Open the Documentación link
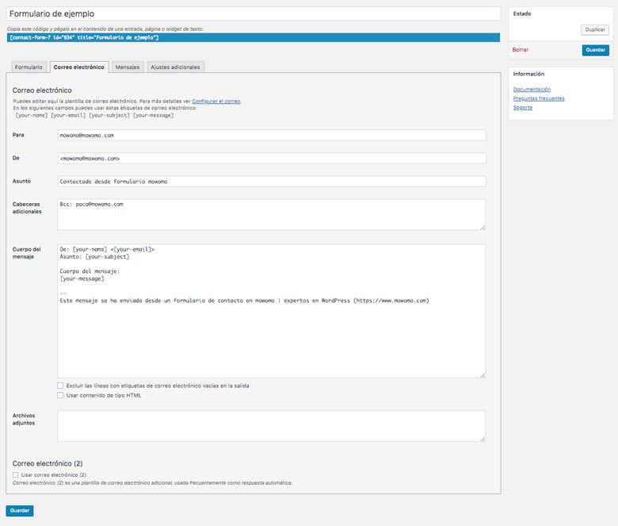Viewport: 618px width, 526px height. [x=532, y=90]
